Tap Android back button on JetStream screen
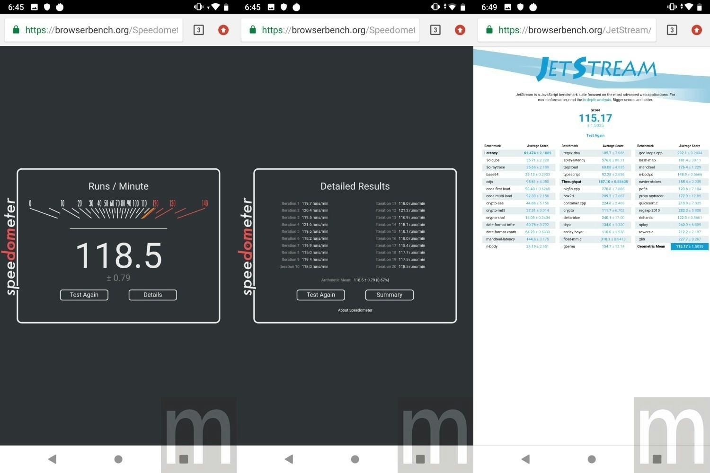The image size is (710, 473). click(x=526, y=459)
